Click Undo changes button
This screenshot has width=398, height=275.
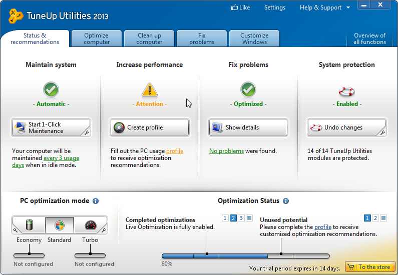(347, 127)
